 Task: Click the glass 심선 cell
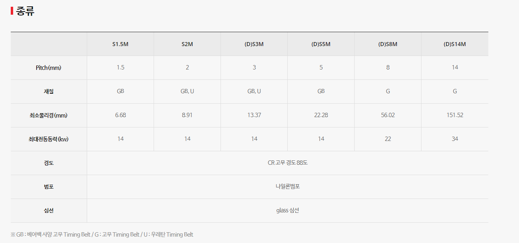click(287, 210)
